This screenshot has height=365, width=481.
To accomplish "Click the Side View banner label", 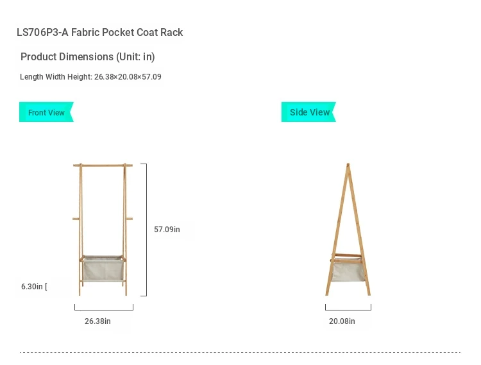I will [308, 112].
